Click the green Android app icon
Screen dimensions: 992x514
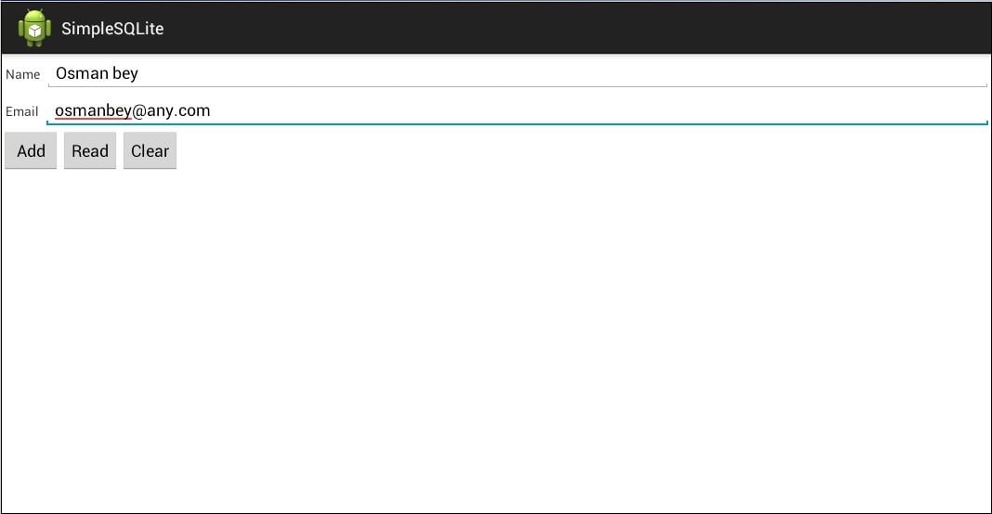click(34, 28)
